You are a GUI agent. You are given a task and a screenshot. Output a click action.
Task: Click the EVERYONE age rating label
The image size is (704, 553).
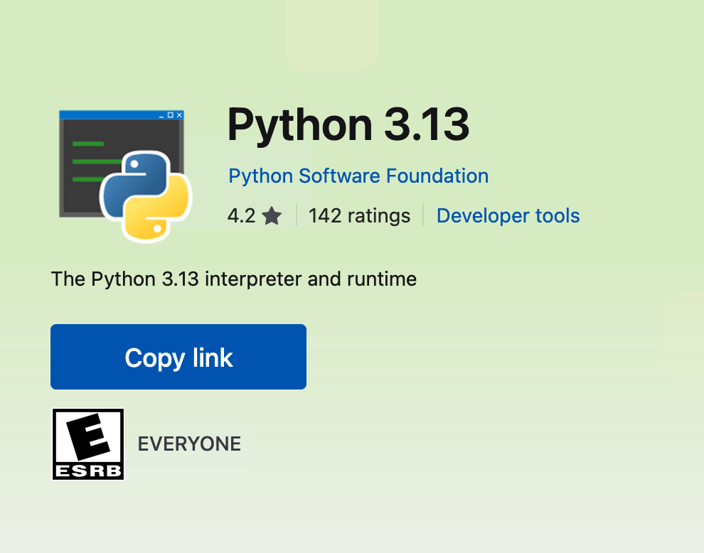click(189, 444)
